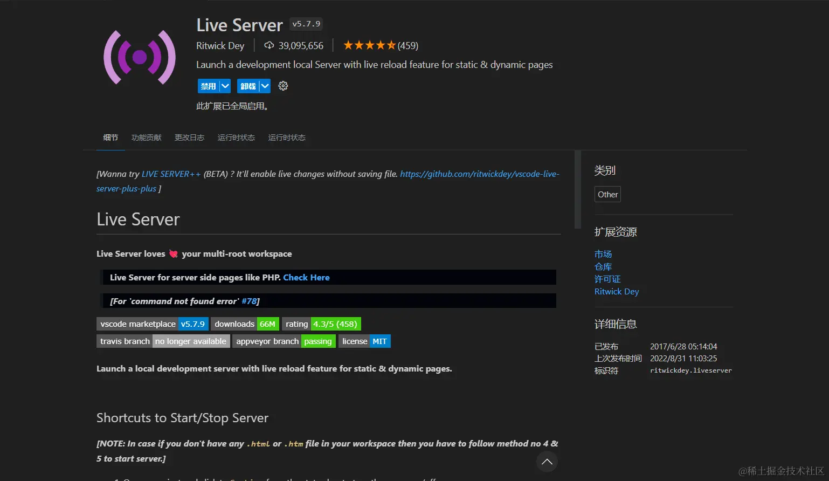Open the 仓库 repository link
829x481 pixels.
603,266
